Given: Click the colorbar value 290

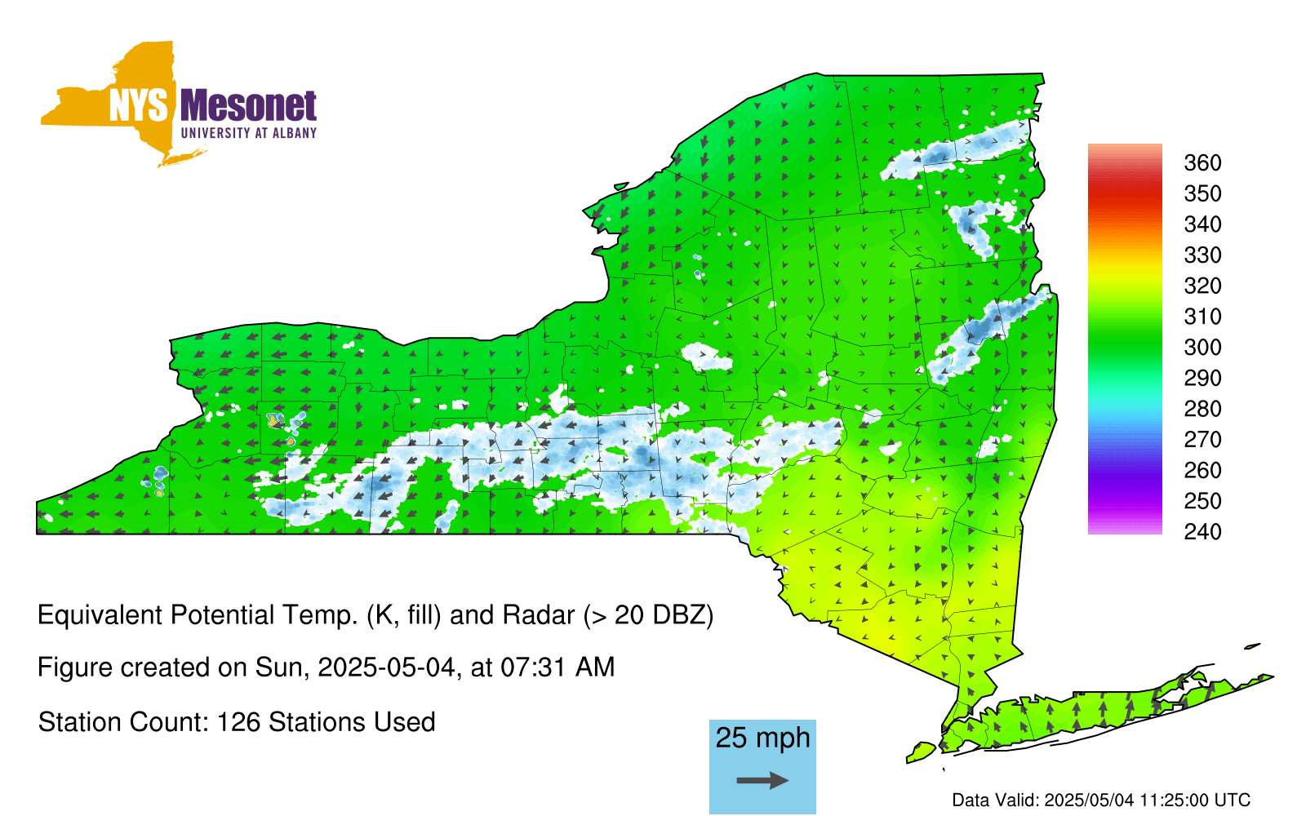Looking at the screenshot, I should coord(1202,379).
